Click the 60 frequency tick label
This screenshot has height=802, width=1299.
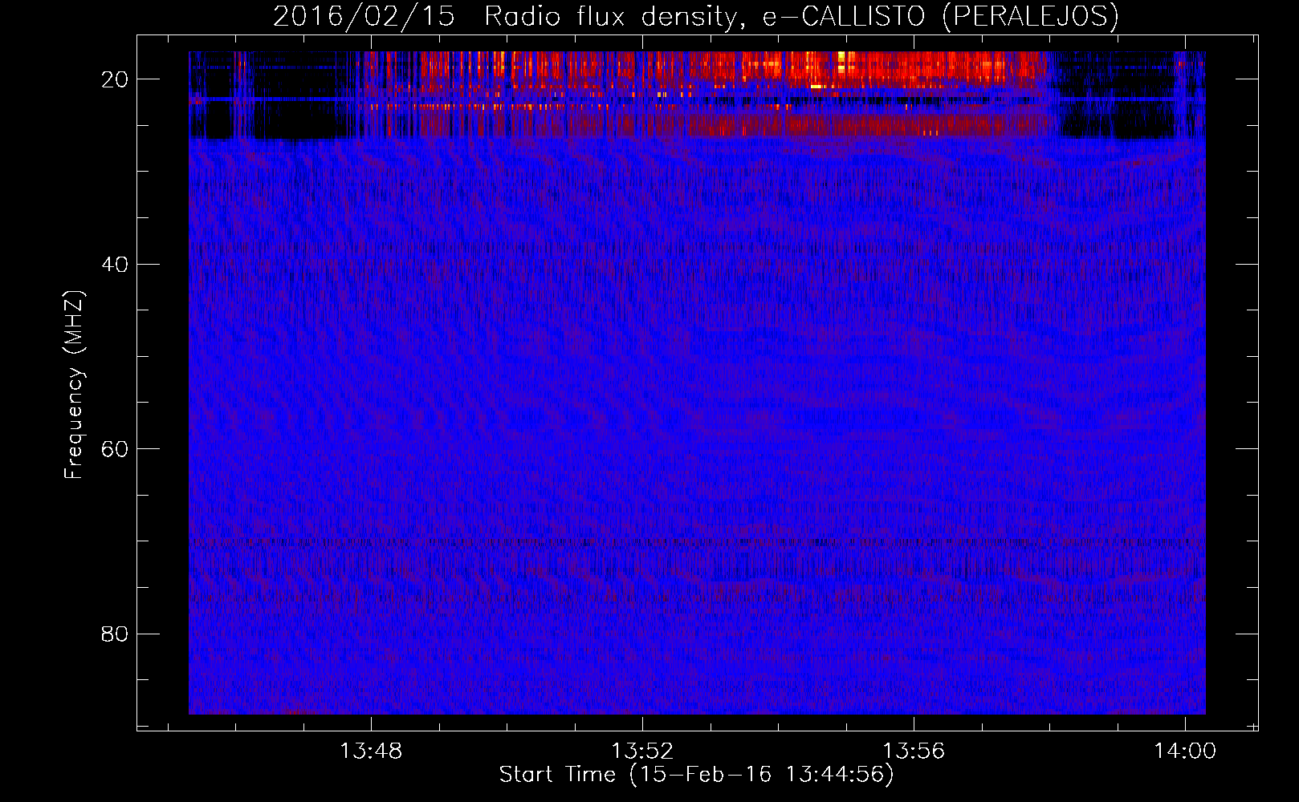click(116, 448)
